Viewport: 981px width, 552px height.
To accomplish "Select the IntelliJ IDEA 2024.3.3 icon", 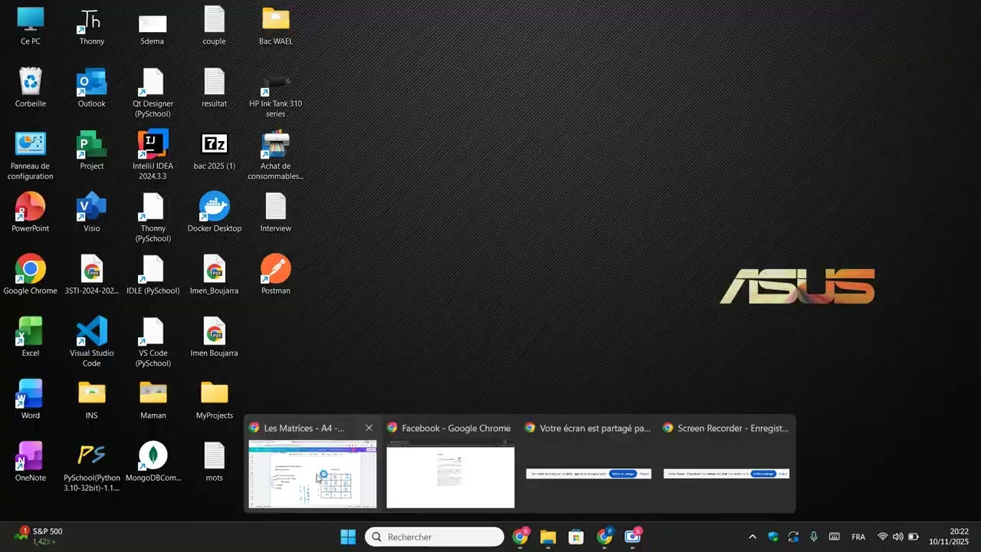I will tap(153, 155).
